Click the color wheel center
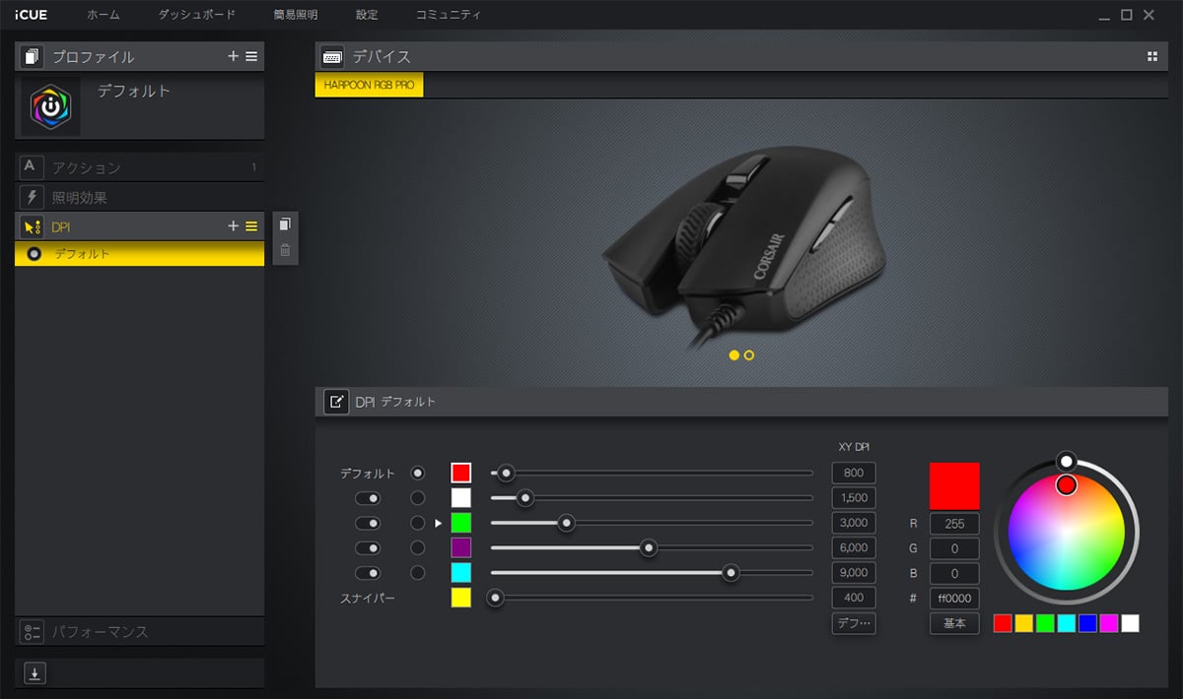Viewport: 1183px width, 699px height. tap(1066, 532)
